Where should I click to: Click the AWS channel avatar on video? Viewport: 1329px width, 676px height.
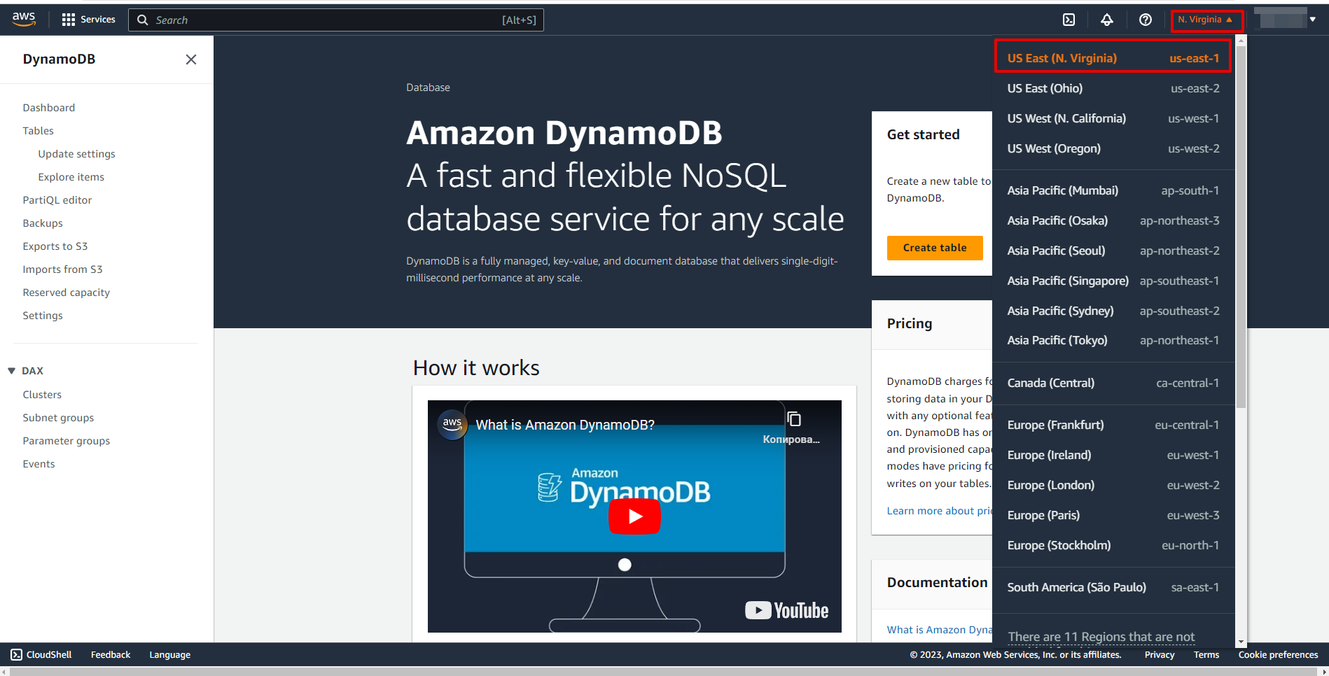[x=452, y=424]
